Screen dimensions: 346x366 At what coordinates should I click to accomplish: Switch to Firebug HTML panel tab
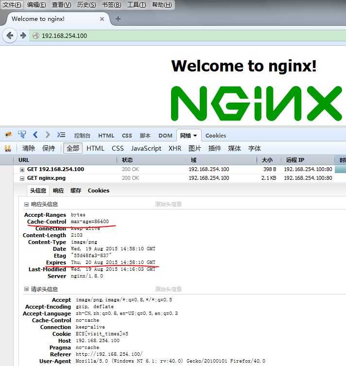106,136
